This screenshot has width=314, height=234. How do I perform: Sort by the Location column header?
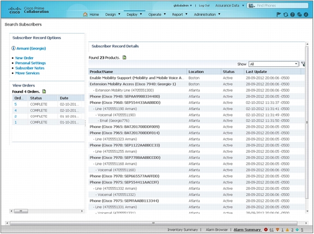[x=204, y=71]
